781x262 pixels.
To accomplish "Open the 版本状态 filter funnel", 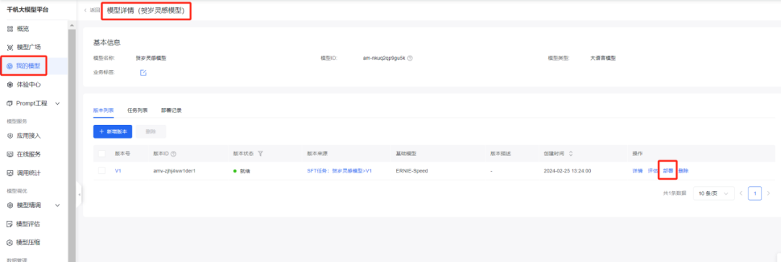I will click(260, 154).
